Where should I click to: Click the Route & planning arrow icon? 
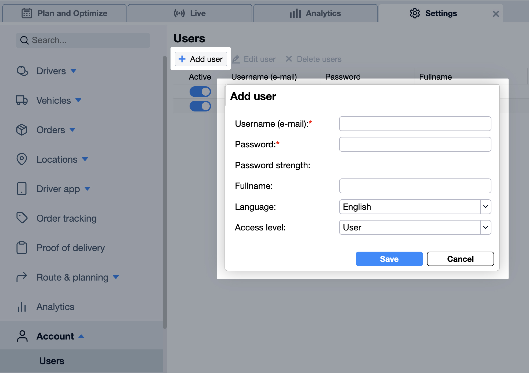[22, 277]
